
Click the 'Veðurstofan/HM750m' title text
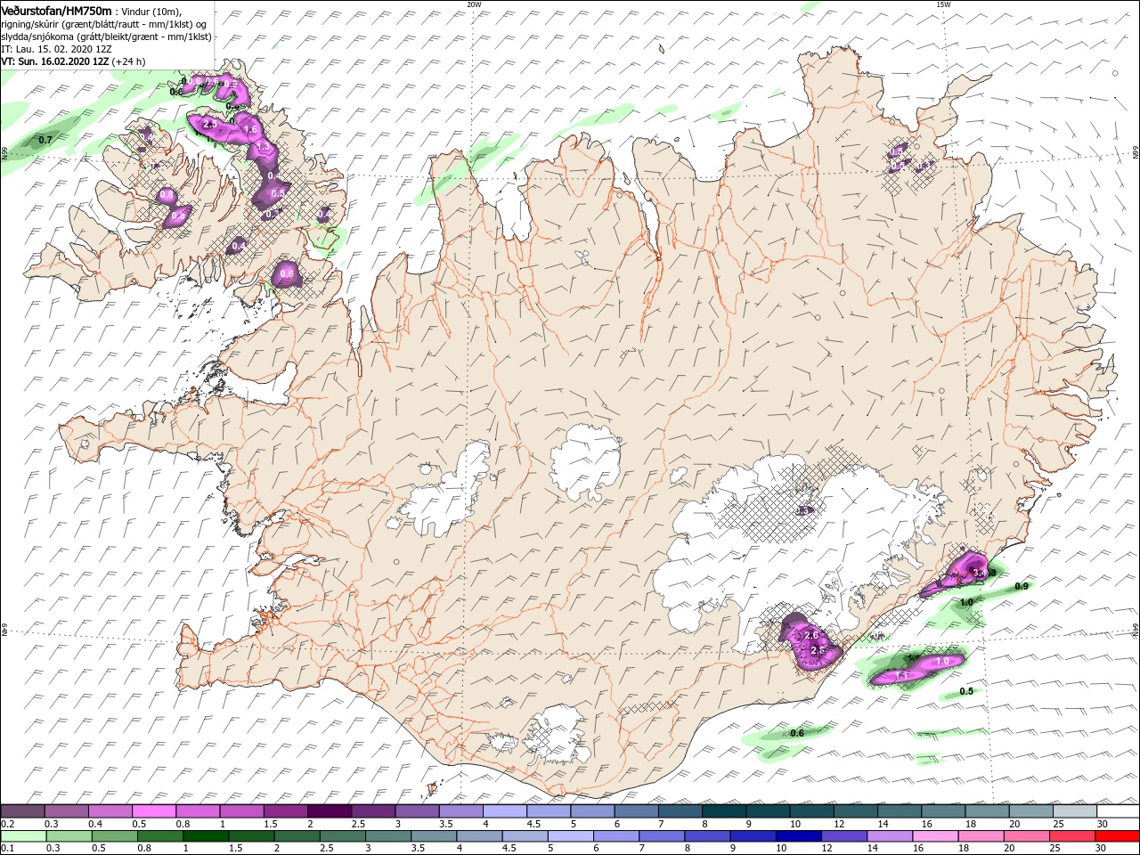(56, 10)
